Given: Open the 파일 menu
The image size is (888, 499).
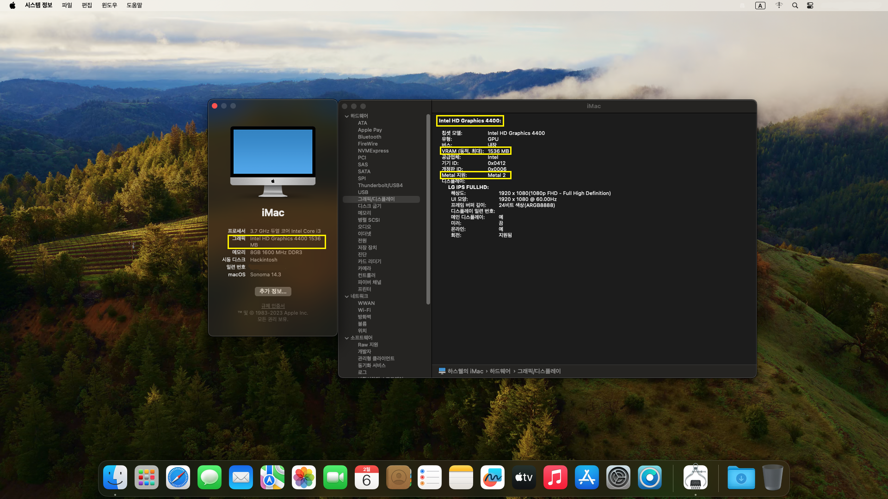Looking at the screenshot, I should pyautogui.click(x=67, y=6).
